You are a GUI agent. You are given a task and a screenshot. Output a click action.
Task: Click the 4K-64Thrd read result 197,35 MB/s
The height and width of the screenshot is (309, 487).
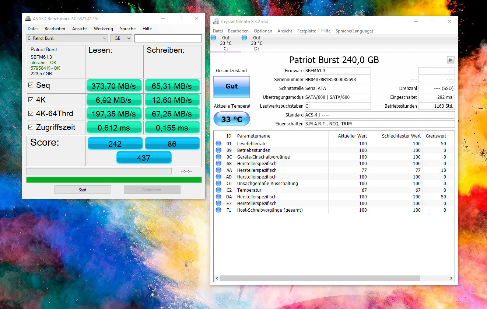tap(114, 114)
